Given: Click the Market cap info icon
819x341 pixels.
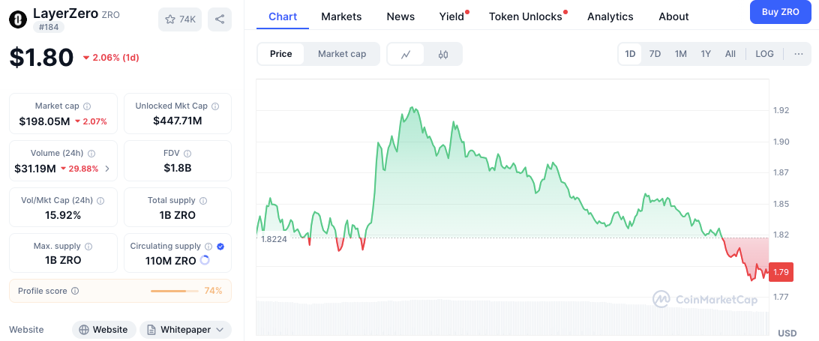Looking at the screenshot, I should pos(87,106).
